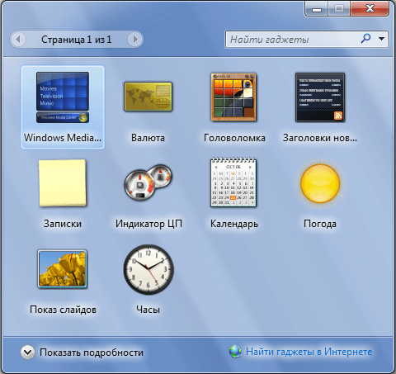Image resolution: width=396 pixels, height=374 pixels.
Task: Select the Индикатор ЦП gauge gadget
Action: click(148, 192)
